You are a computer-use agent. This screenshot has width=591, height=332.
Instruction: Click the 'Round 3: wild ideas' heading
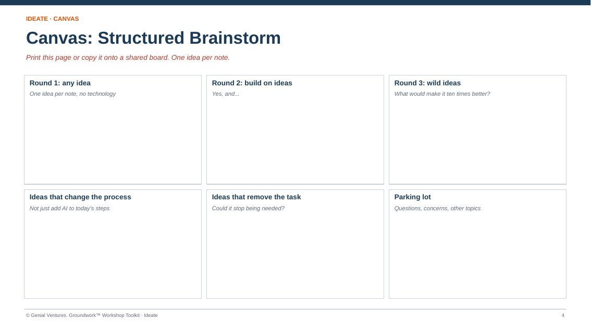pos(427,83)
